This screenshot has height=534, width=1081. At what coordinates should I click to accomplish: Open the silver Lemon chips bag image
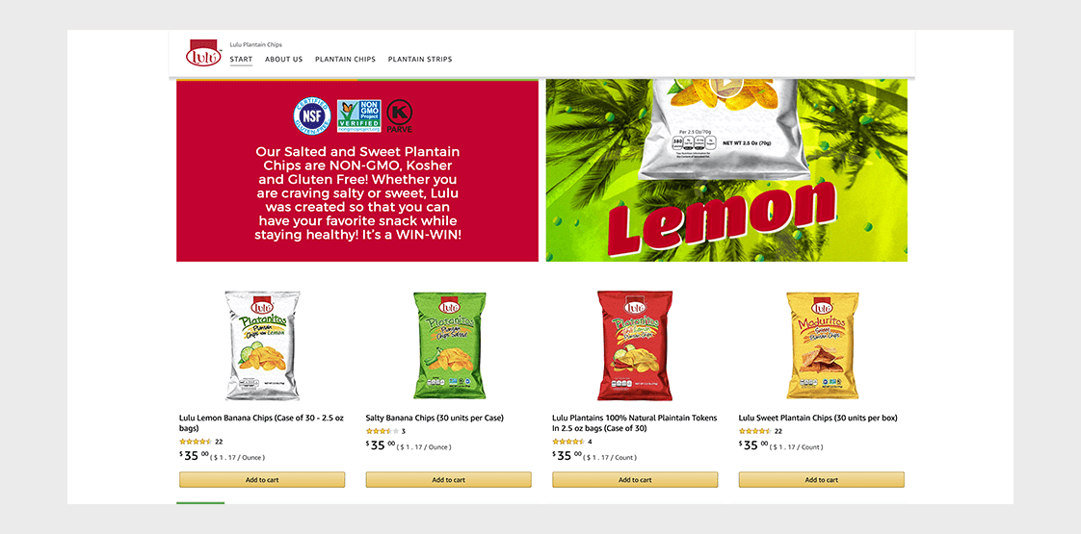point(262,345)
